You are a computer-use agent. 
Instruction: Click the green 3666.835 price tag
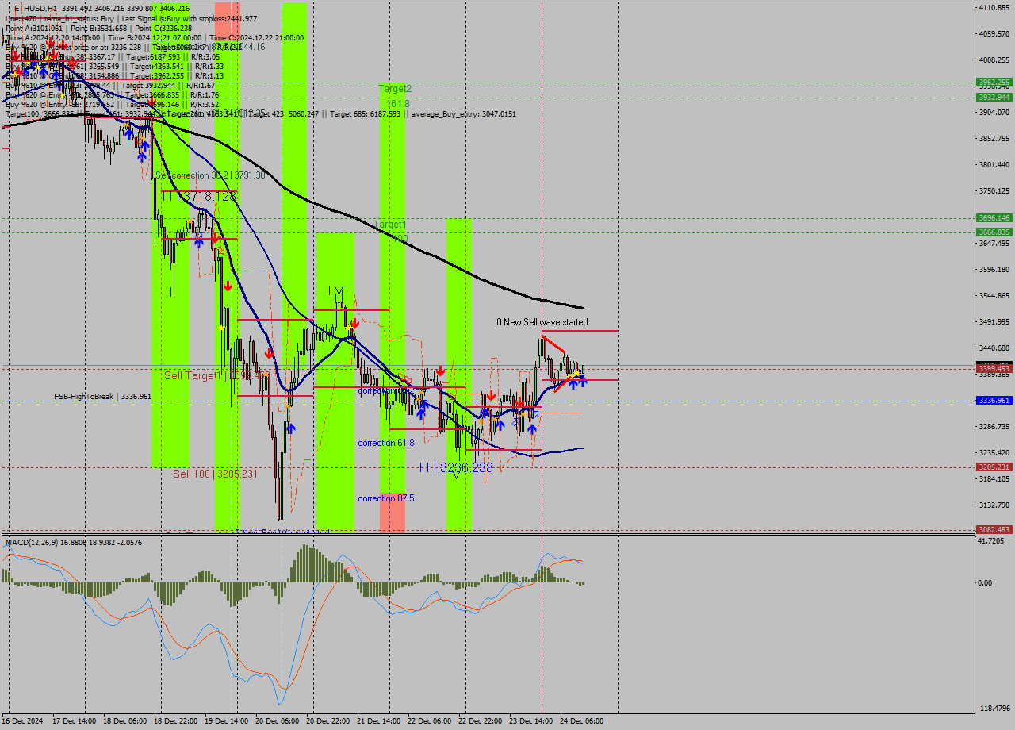(x=994, y=232)
